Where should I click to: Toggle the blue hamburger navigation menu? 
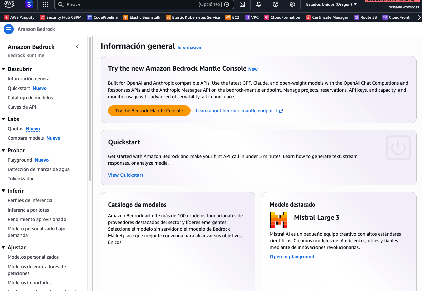pyautogui.click(x=9, y=29)
